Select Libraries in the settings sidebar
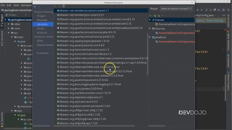 coord(43,24)
